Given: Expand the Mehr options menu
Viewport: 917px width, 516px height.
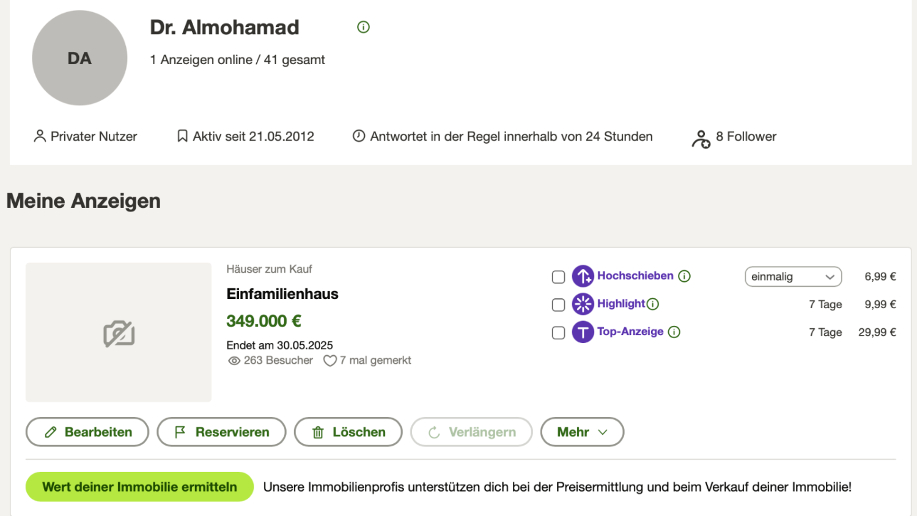Looking at the screenshot, I should coord(582,432).
